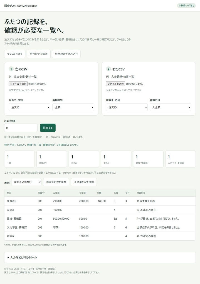200x284 pixels.
Task: Open the 表示 filter dropdown
Action: [x=26, y=182]
